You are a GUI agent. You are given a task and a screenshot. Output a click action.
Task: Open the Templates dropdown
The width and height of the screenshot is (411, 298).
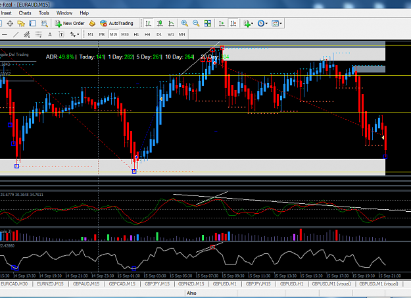coord(277,23)
